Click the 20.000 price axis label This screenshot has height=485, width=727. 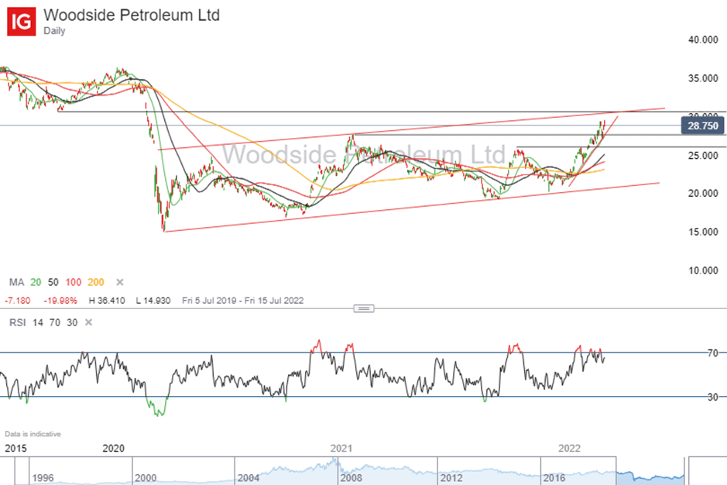pos(703,194)
